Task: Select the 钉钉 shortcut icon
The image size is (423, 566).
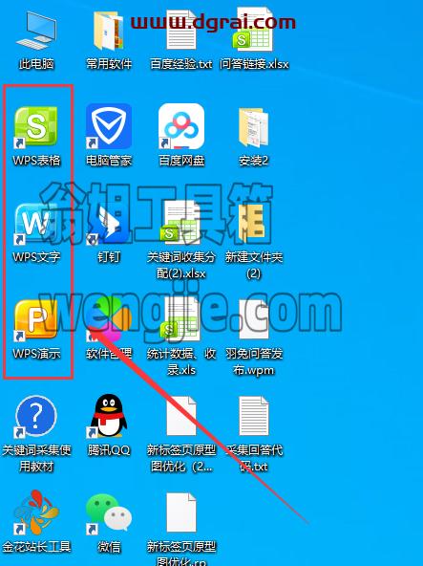Action: tap(109, 224)
